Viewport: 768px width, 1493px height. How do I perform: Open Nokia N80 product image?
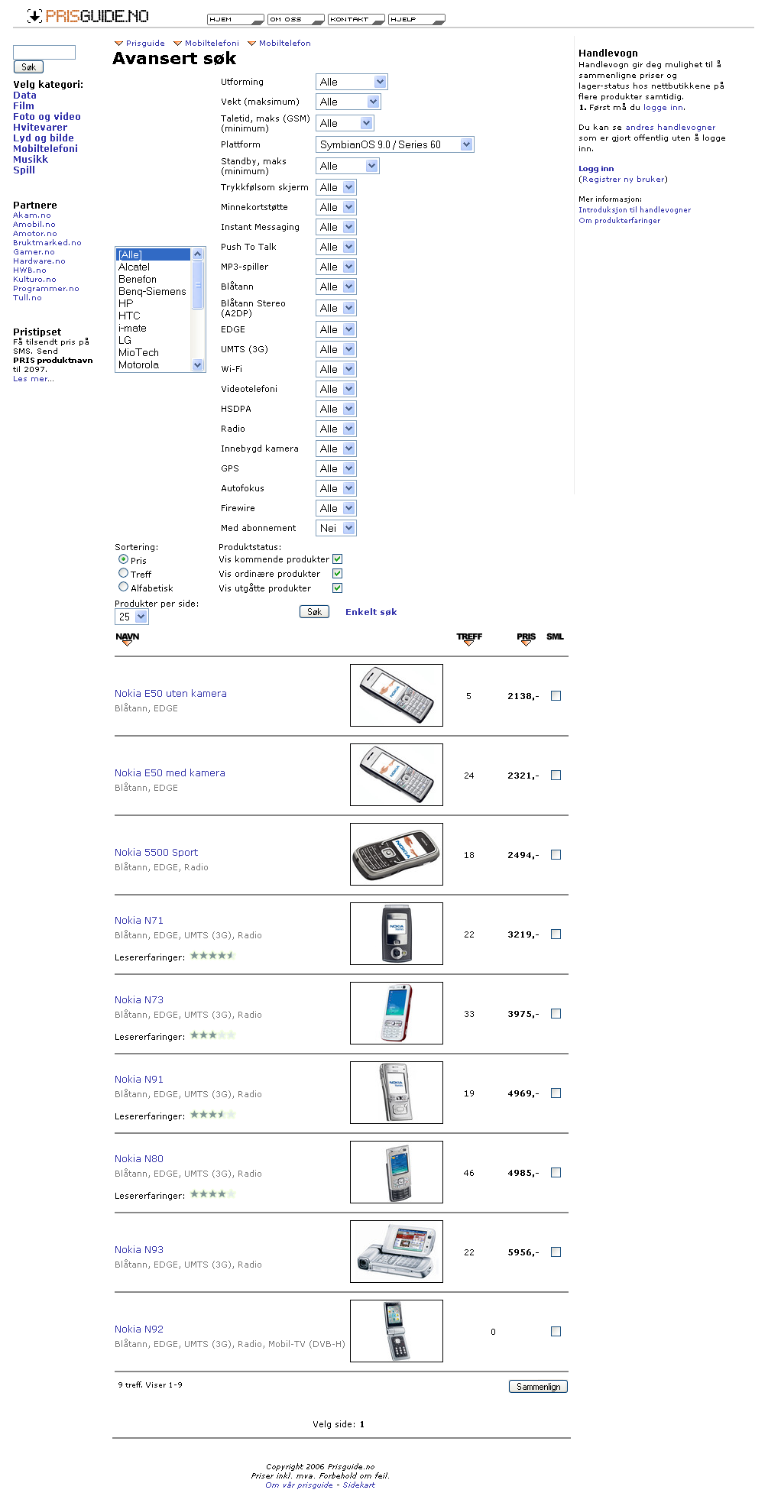pos(397,1172)
